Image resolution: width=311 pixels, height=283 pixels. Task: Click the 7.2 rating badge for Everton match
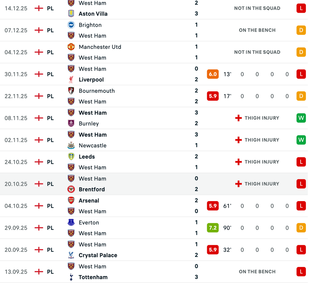click(x=213, y=228)
